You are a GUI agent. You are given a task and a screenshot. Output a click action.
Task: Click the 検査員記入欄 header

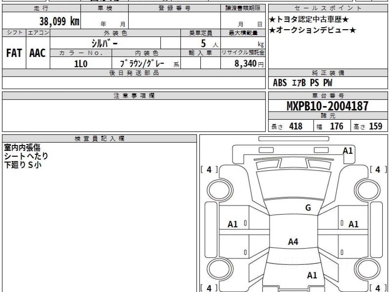pos(99,139)
